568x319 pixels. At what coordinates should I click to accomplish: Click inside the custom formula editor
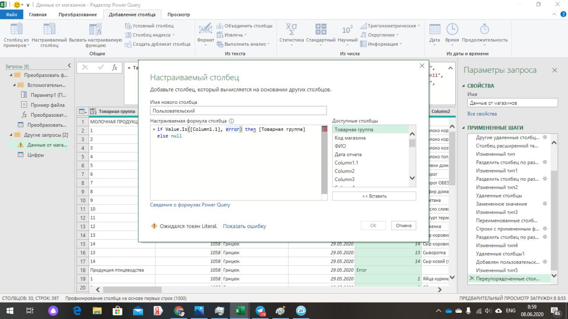click(x=236, y=162)
